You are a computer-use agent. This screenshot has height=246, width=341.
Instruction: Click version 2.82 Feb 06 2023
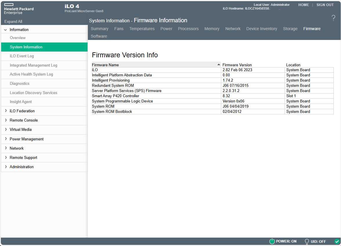coord(237,70)
